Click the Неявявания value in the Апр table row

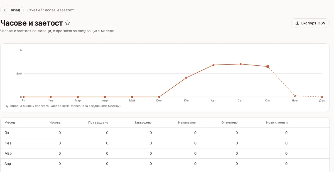(x=195, y=164)
